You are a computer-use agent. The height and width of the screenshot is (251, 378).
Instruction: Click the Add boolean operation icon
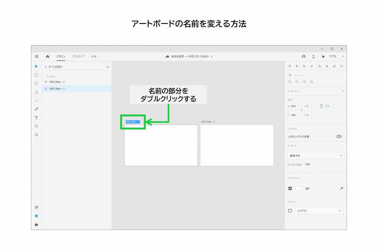click(290, 82)
